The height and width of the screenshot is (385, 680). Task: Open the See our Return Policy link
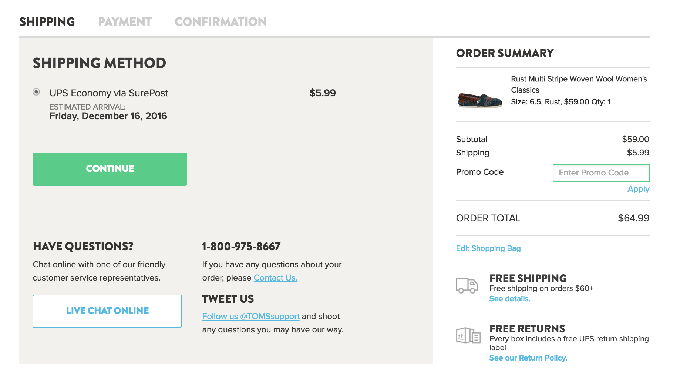[528, 358]
